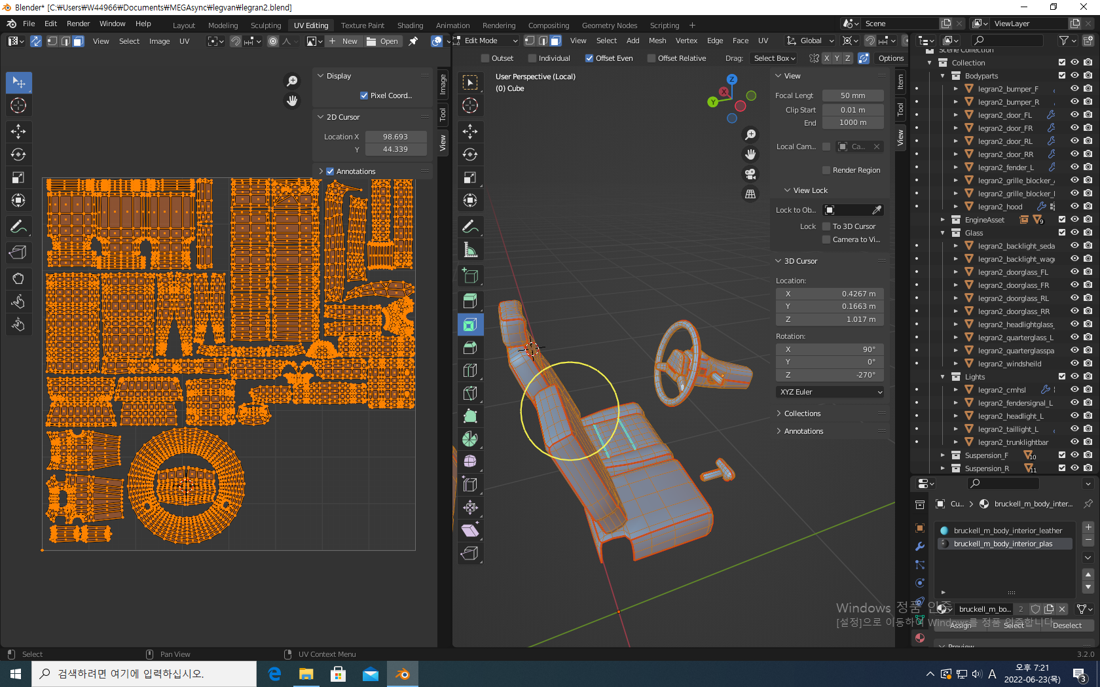
Task: Toggle camera view in 3D viewport
Action: click(750, 174)
